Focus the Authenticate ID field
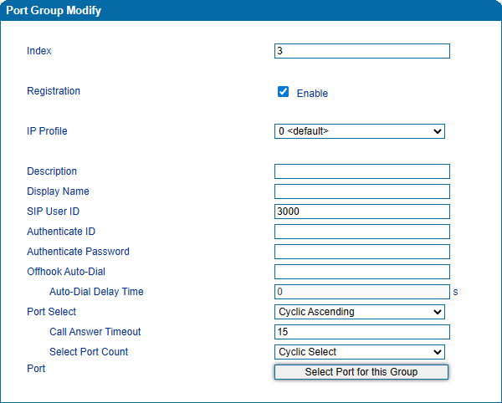This screenshot has width=502, height=403. [361, 232]
